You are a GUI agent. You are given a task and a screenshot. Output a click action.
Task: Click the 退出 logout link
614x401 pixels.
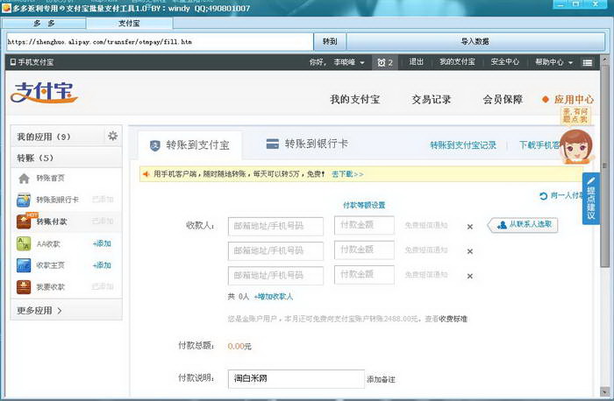[x=417, y=62]
